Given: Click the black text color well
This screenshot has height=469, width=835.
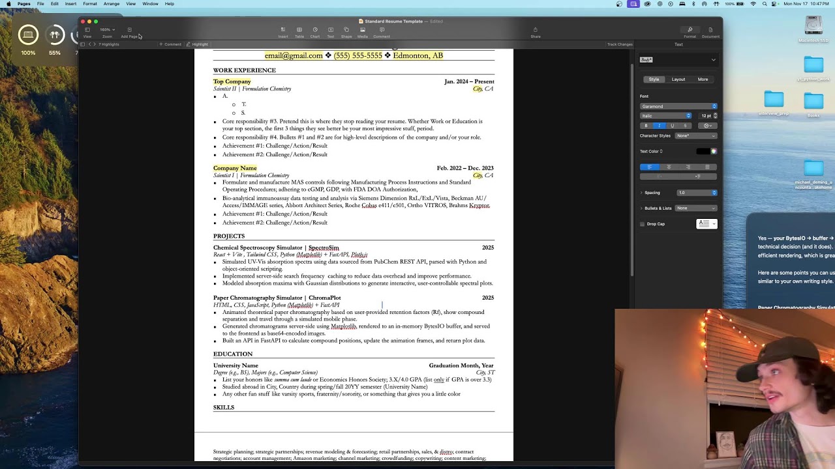Looking at the screenshot, I should point(703,151).
